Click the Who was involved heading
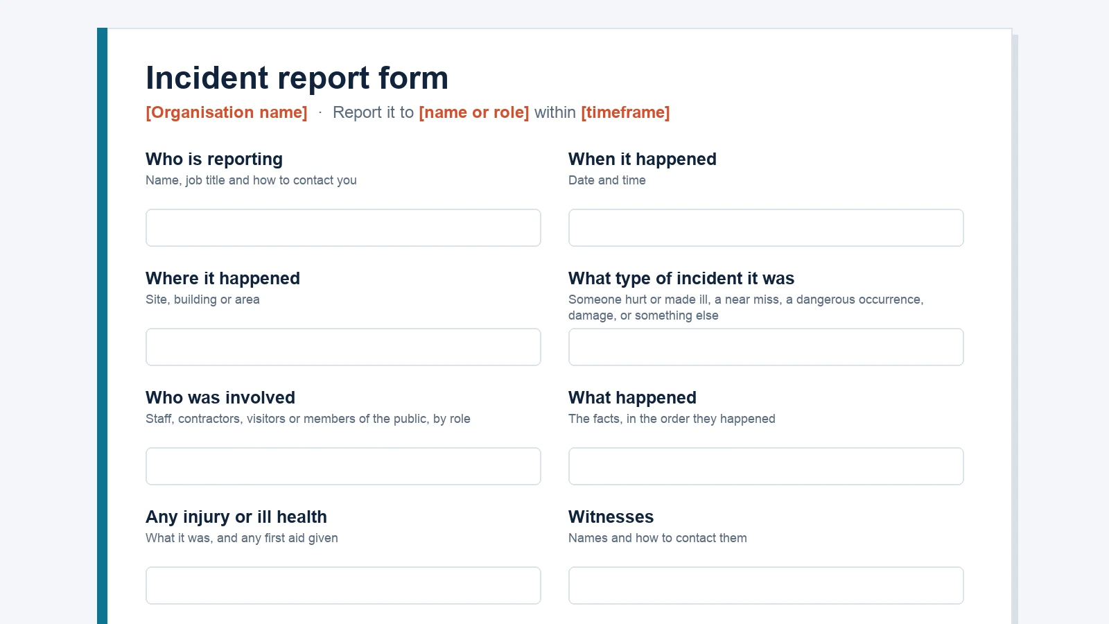 pos(220,398)
